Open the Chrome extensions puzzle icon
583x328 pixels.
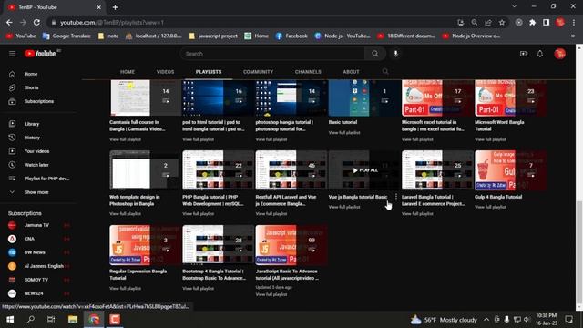[x=532, y=23]
